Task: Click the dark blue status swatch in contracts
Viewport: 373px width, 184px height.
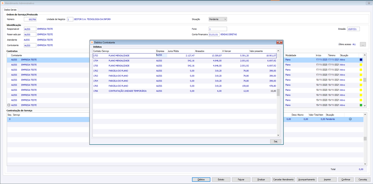Action: point(361,60)
